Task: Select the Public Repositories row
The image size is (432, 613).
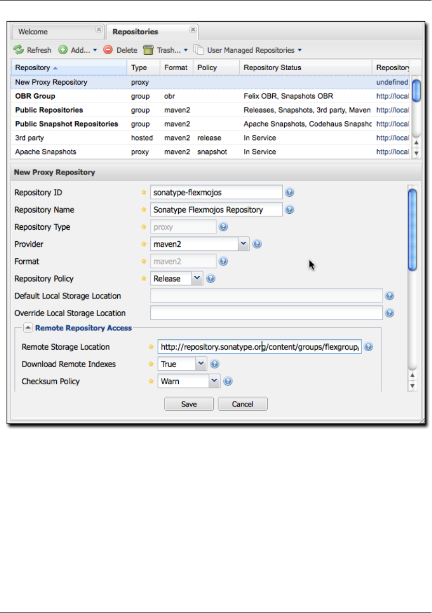Action: point(210,110)
